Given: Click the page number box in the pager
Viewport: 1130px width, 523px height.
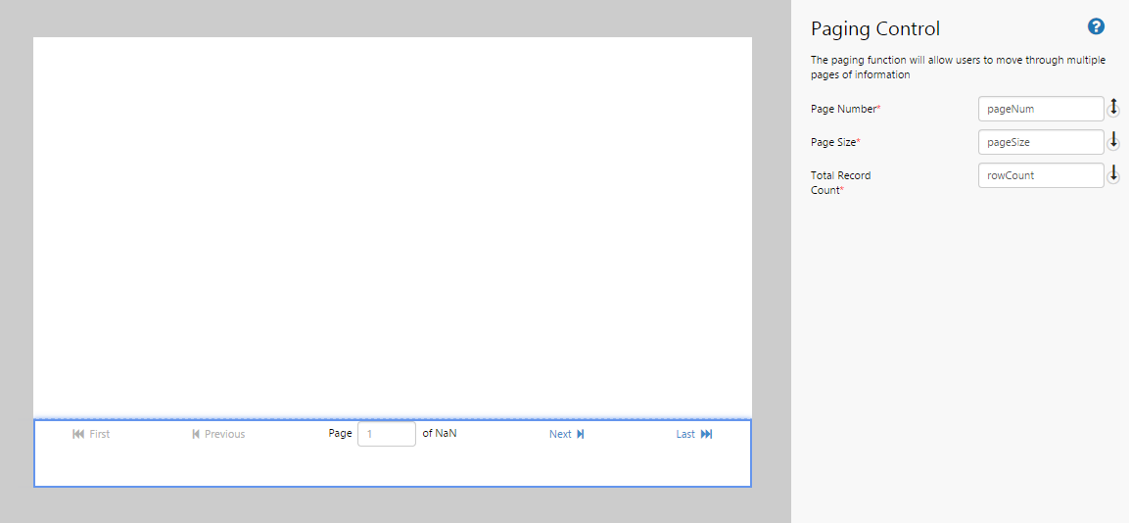Looking at the screenshot, I should click(386, 434).
